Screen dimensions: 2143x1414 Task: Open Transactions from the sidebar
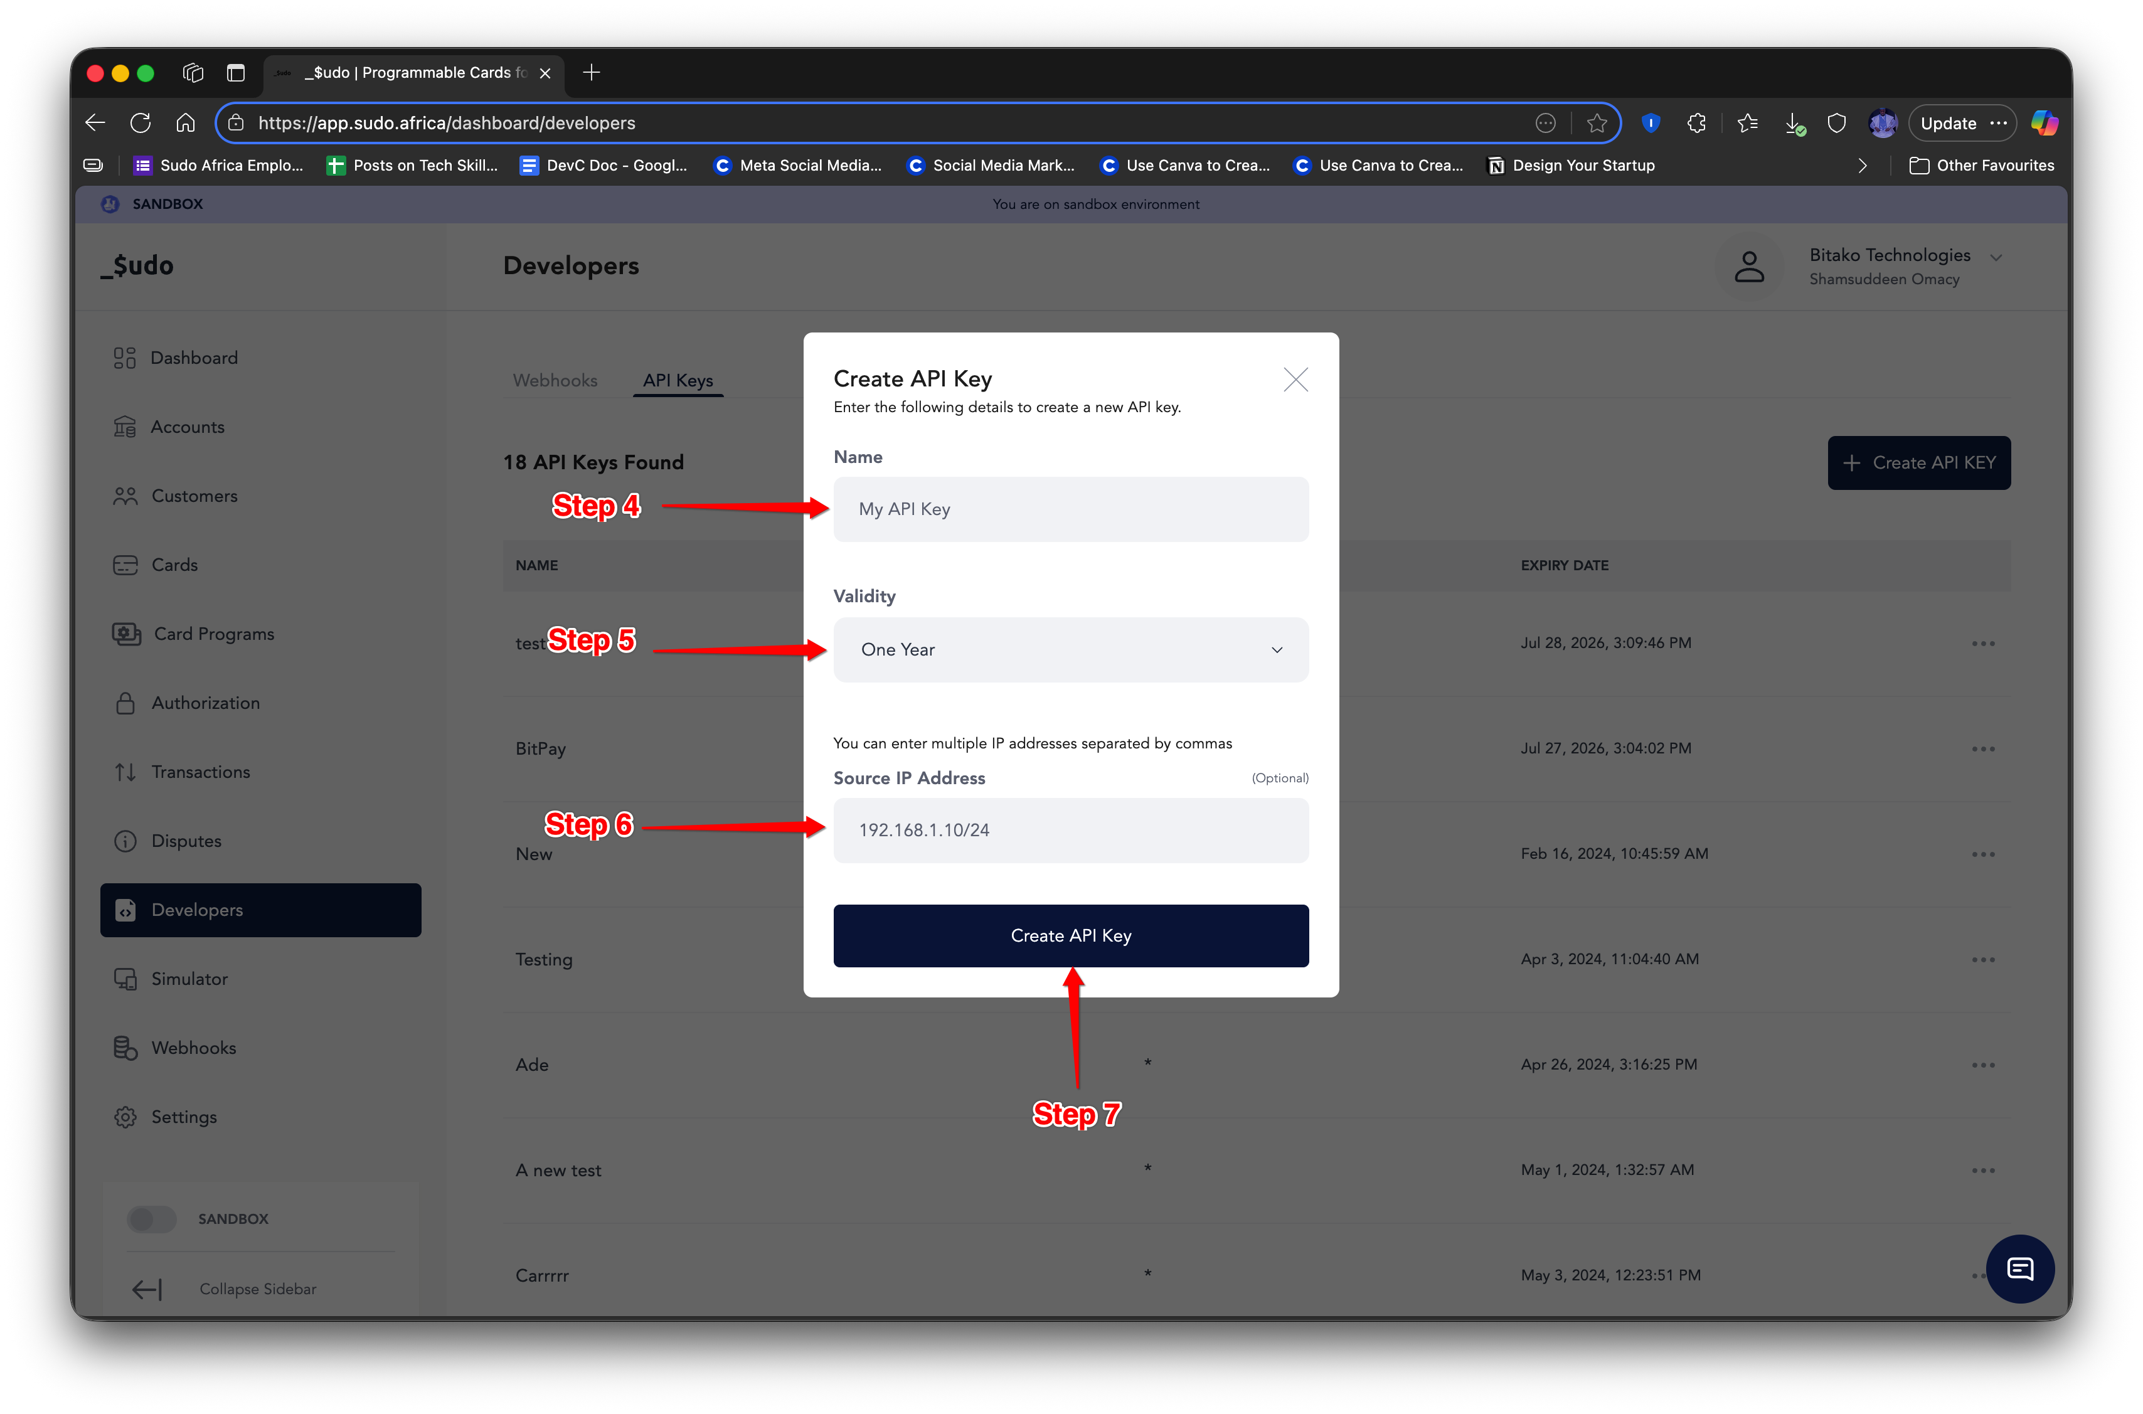coord(200,772)
